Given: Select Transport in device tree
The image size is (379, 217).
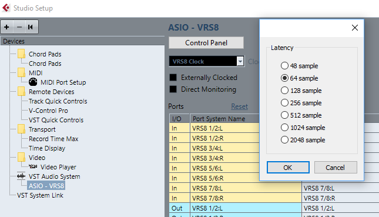Looking at the screenshot, I should click(42, 129).
